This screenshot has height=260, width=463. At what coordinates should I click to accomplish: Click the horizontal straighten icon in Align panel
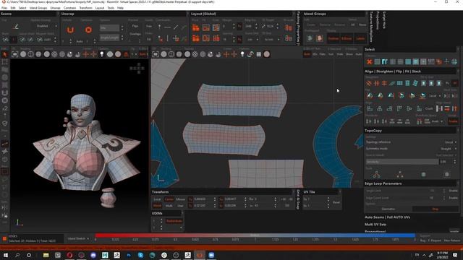(384, 84)
